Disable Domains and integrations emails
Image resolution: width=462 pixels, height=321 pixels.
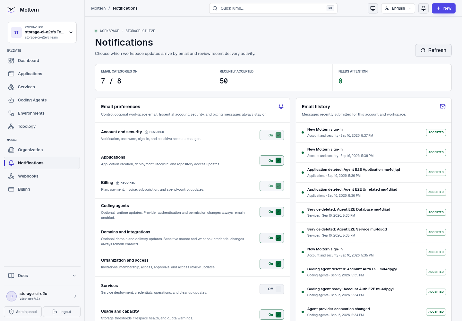click(272, 238)
